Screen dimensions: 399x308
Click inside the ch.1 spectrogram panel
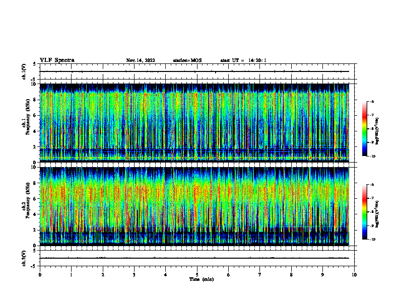pos(194,123)
